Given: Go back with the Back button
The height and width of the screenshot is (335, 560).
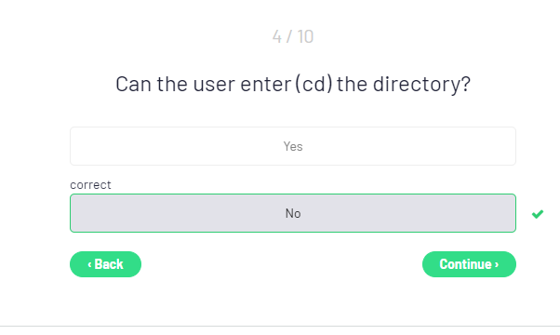Looking at the screenshot, I should [105, 264].
